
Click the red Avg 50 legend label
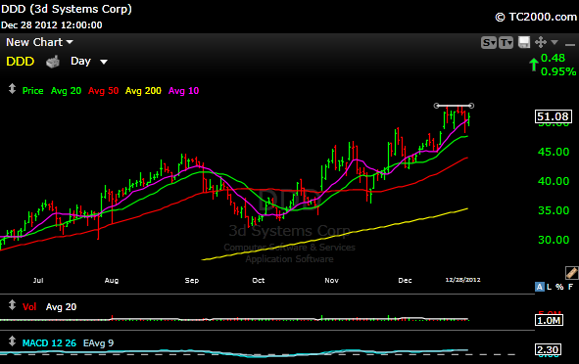[104, 91]
